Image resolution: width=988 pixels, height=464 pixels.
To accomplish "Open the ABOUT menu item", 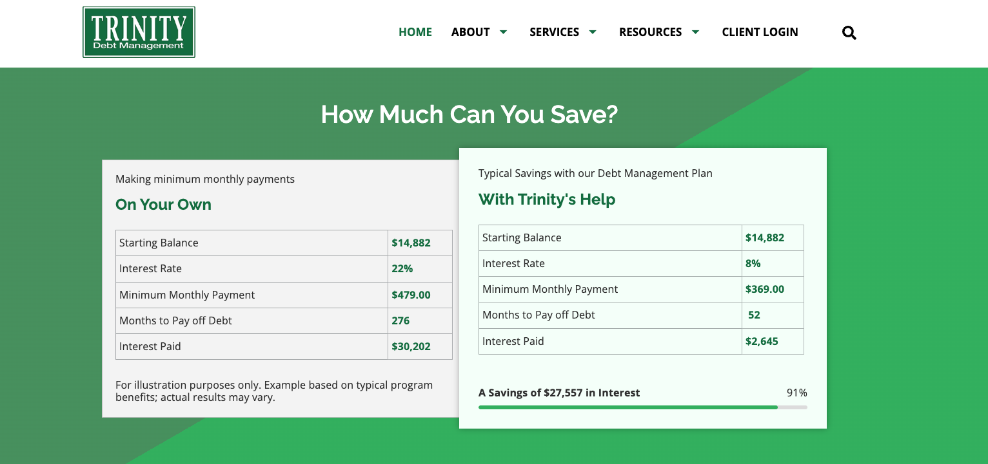I will click(x=471, y=32).
